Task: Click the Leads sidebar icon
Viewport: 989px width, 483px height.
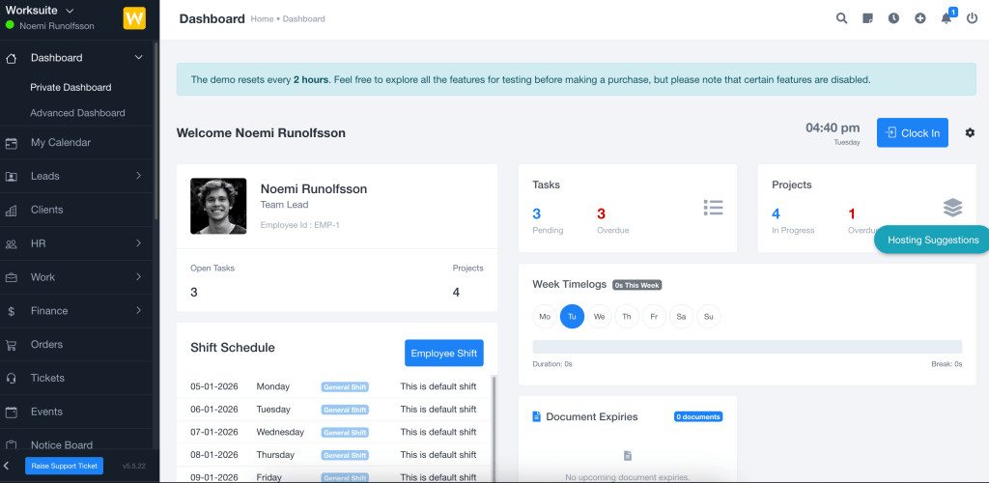Action: coord(12,177)
